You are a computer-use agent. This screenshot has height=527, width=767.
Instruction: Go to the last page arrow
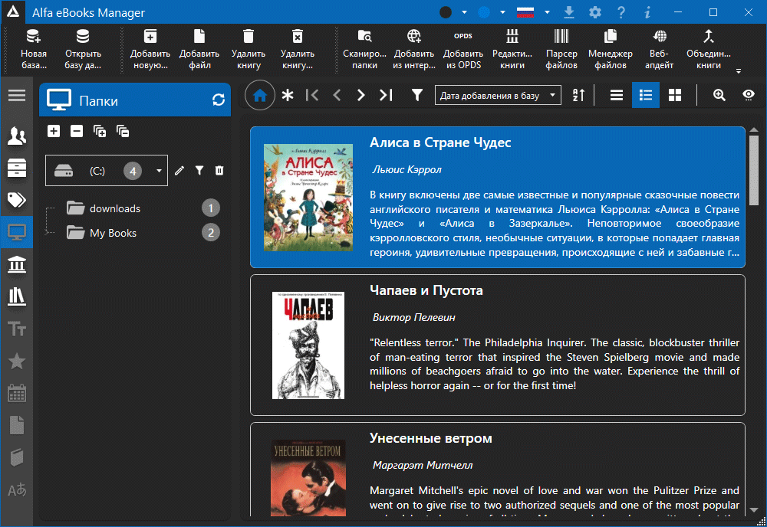coord(386,95)
